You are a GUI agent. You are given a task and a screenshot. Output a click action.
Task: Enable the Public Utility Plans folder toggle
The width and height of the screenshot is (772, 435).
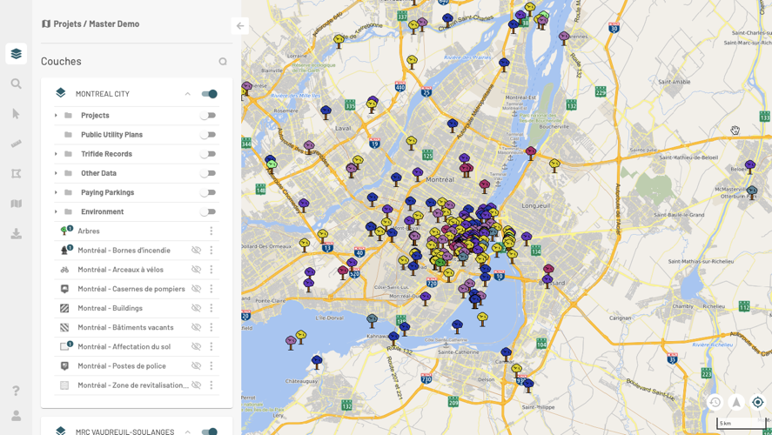tap(207, 135)
